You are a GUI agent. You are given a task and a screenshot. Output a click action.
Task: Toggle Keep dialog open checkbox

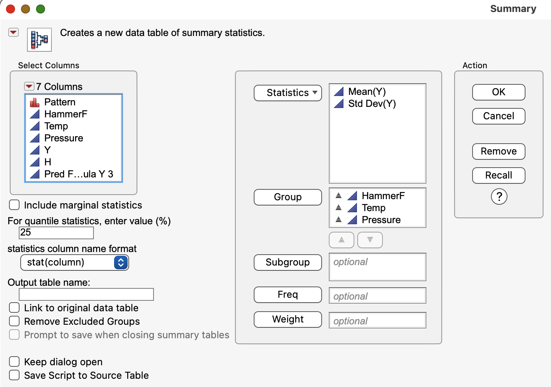tap(15, 362)
